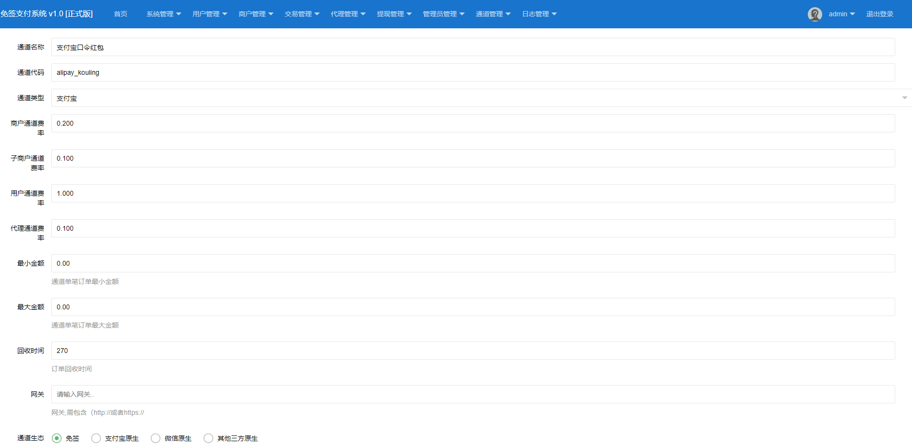Expand the 日志管理 menu

coord(539,14)
